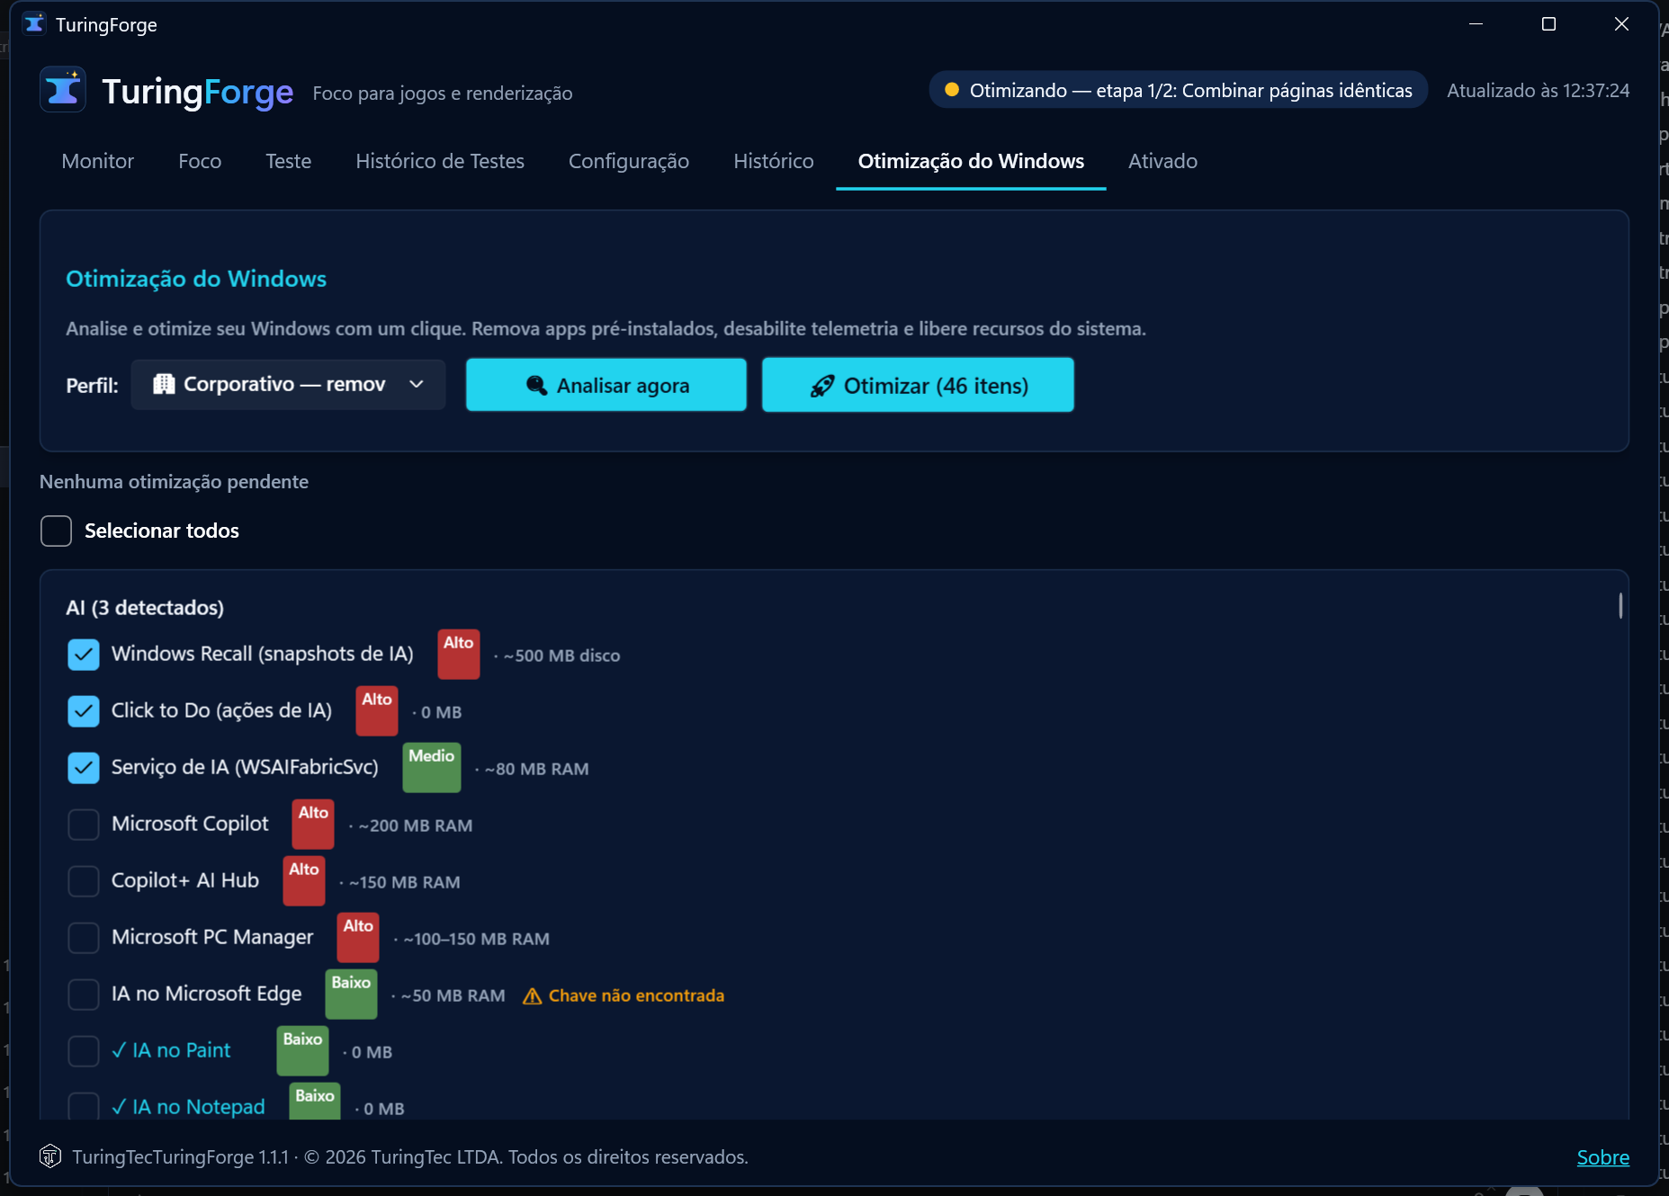Screen dimensions: 1669x1196
Task: Click the Otimizando etapa 1/2 status pill
Action: pyautogui.click(x=1179, y=90)
